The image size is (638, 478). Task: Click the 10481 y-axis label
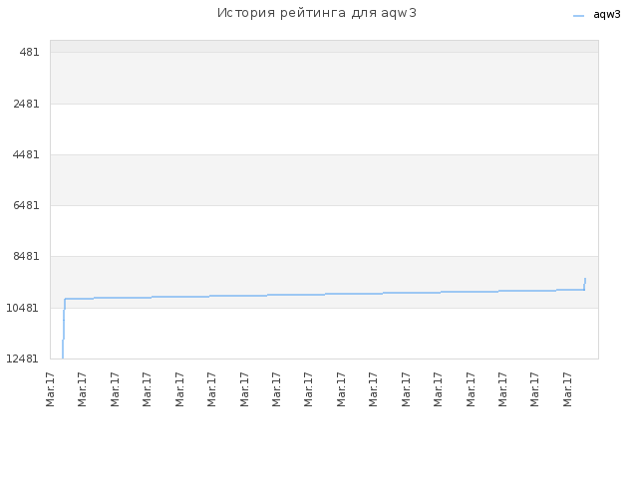[23, 308]
